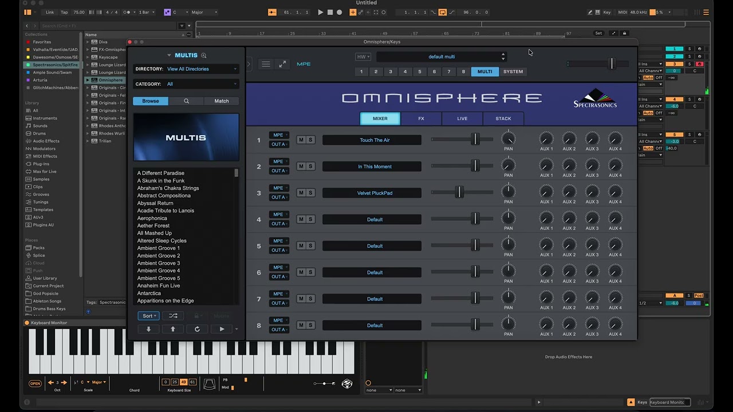Open part 1 MPE dropdown
This screenshot has width=733, height=412.
coord(279,135)
